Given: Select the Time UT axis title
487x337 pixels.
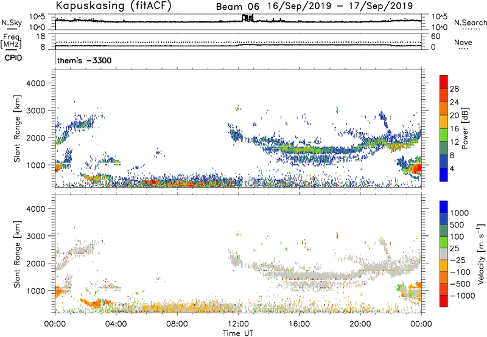Looking at the screenshot, I should tap(238, 333).
